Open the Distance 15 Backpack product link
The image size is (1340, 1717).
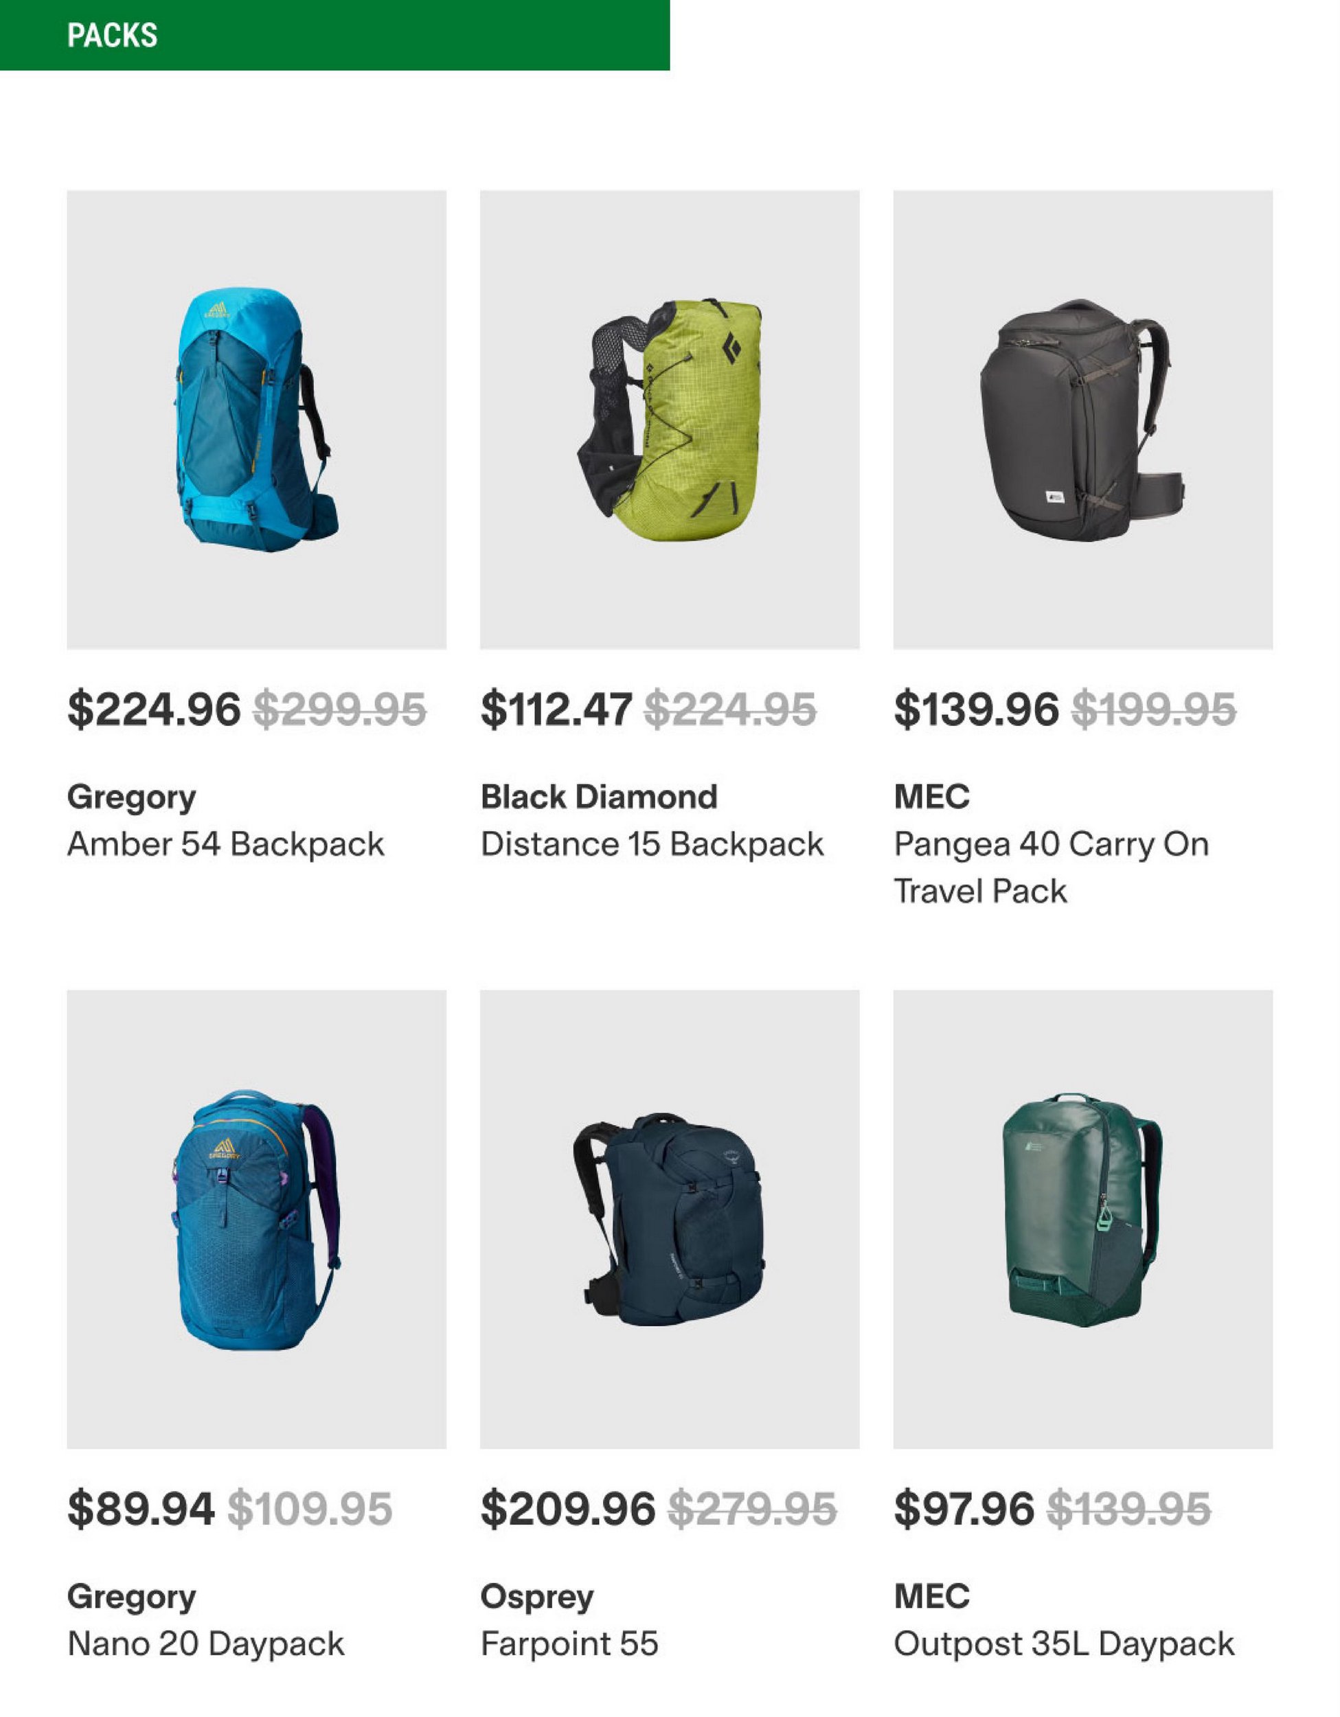coord(652,845)
